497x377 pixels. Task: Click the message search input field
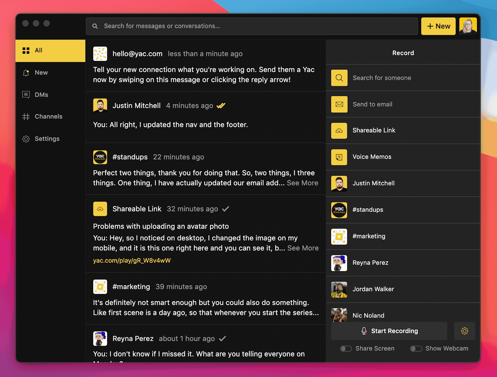(252, 26)
